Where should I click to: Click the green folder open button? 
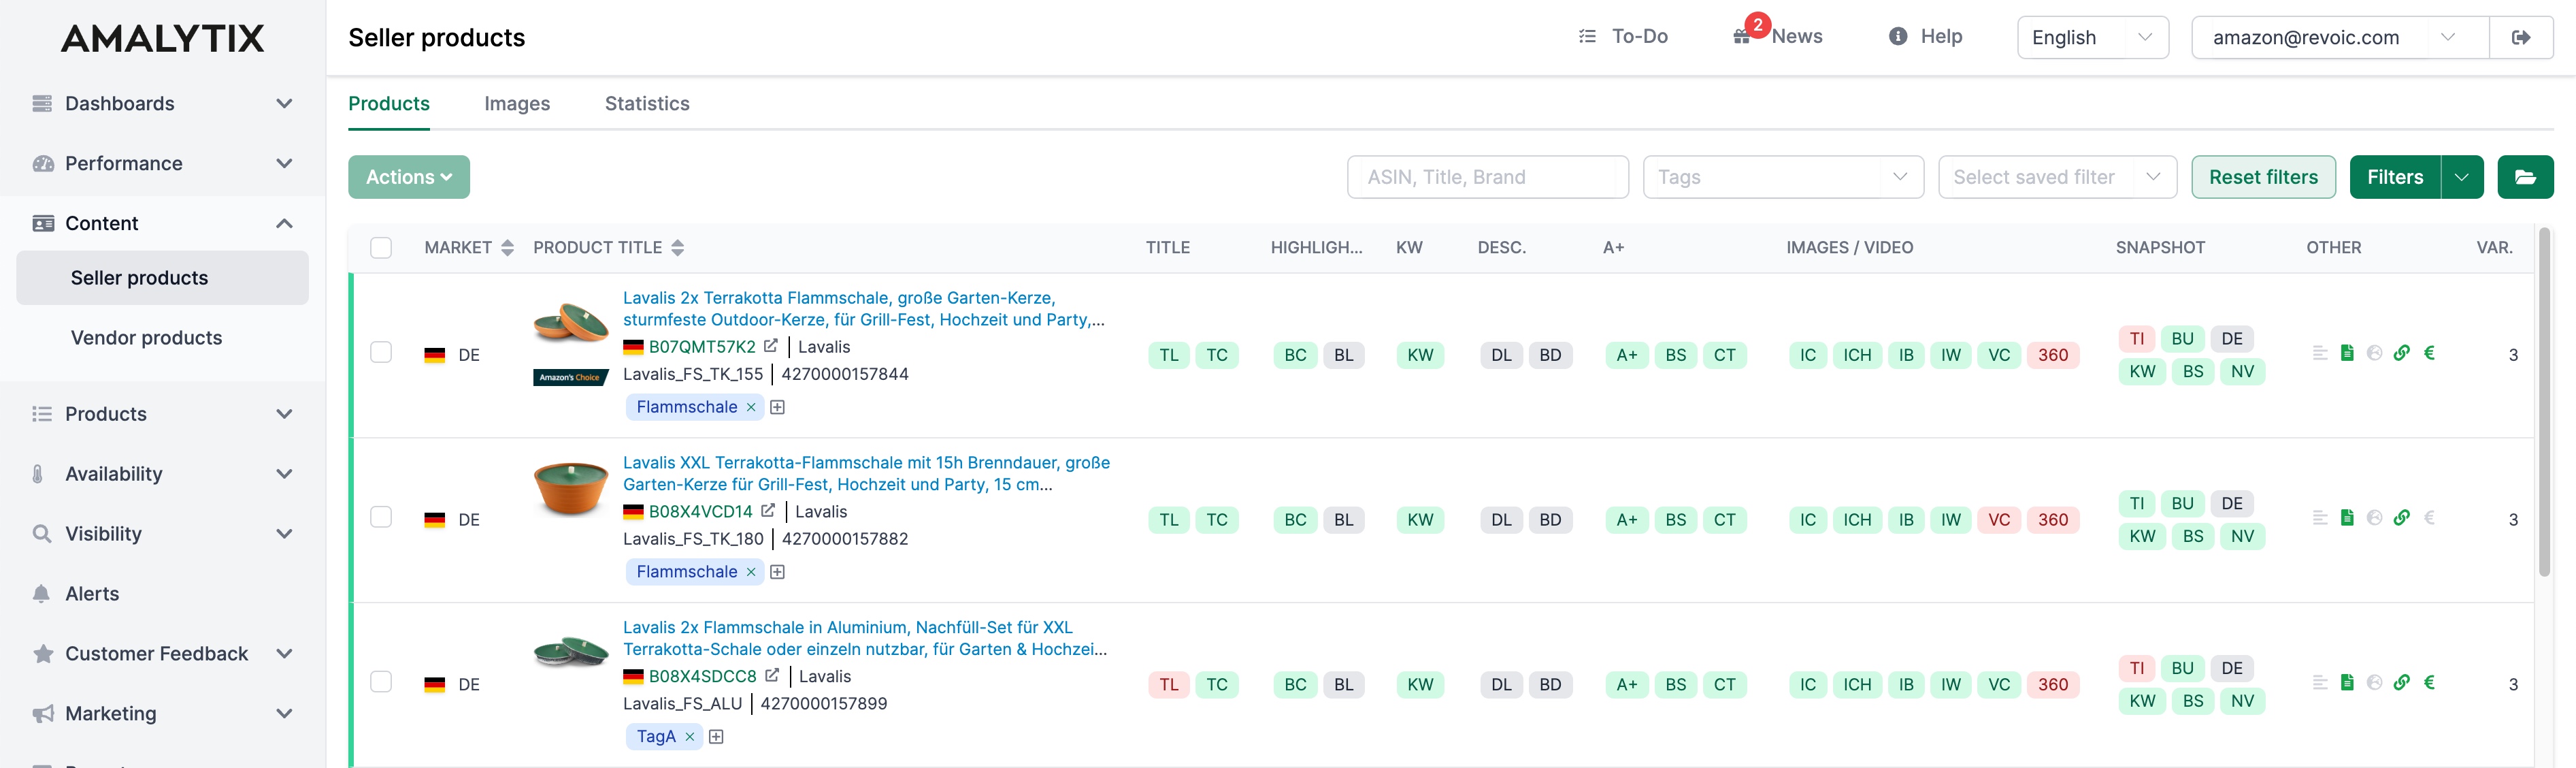click(x=2525, y=177)
